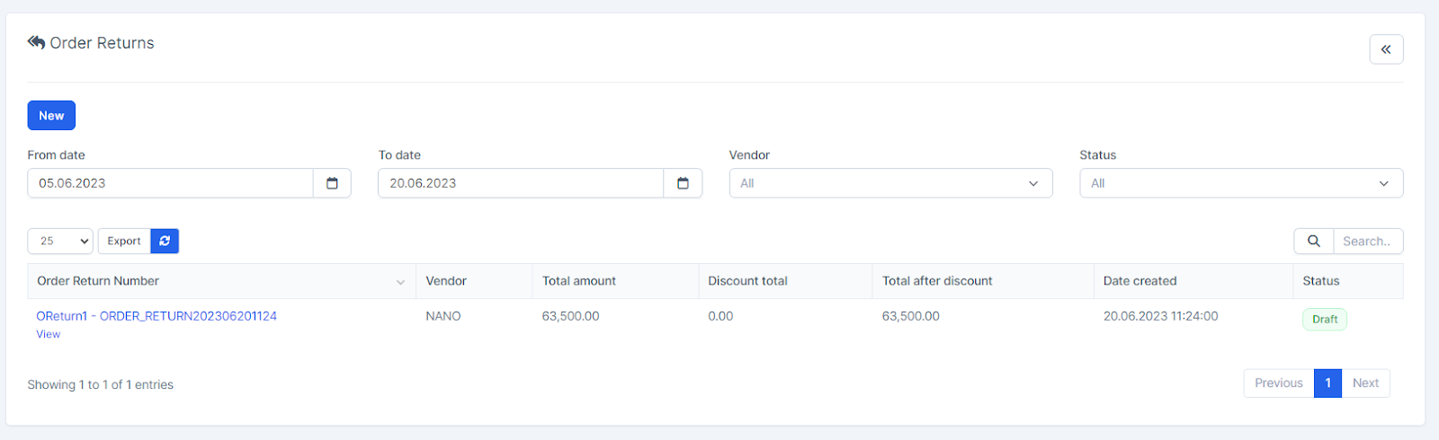Click the From date text field
Viewport: 1439px width, 440px height.
click(171, 183)
